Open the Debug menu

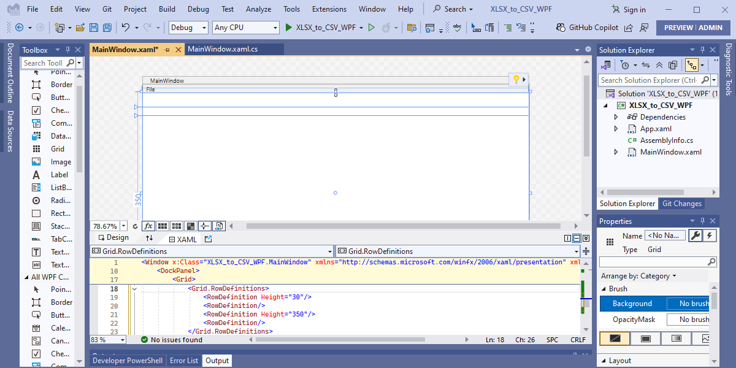tap(198, 9)
